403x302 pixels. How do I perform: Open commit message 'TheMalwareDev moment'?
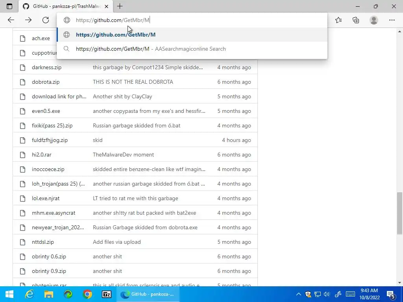pyautogui.click(x=123, y=155)
